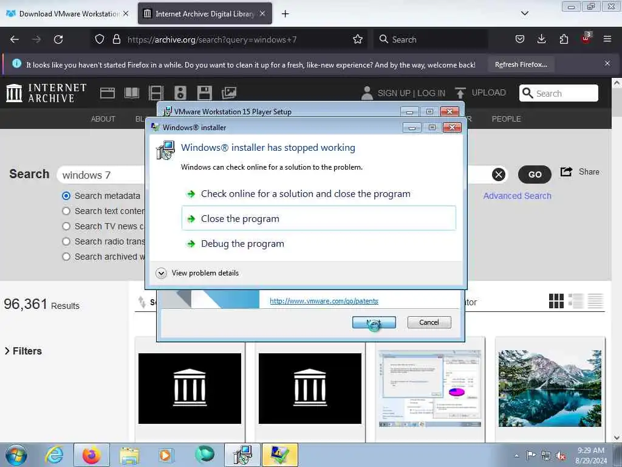Clear the windows 7 search query

coord(499,175)
